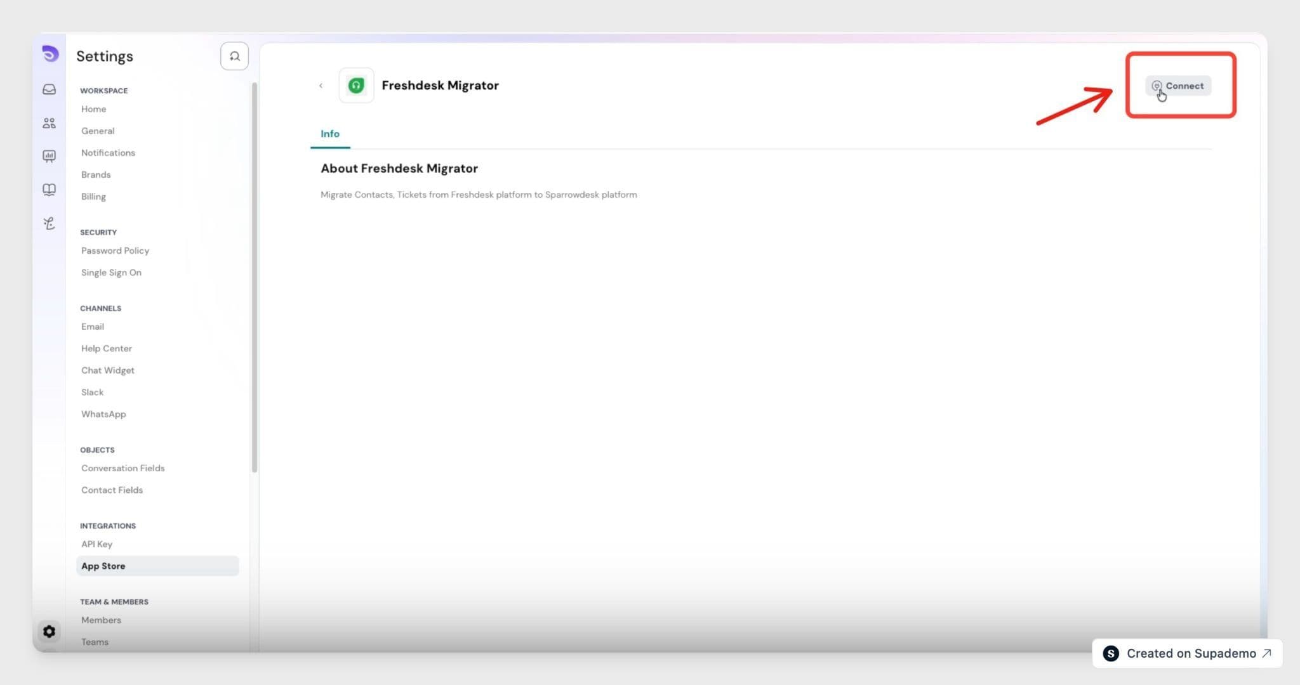
Task: Open Password Policy settings
Action: [115, 251]
